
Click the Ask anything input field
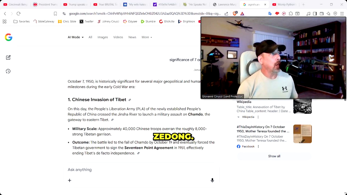tap(136, 170)
